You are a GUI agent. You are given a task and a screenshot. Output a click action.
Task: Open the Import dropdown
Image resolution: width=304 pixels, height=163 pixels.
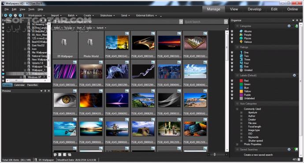(x=56, y=15)
